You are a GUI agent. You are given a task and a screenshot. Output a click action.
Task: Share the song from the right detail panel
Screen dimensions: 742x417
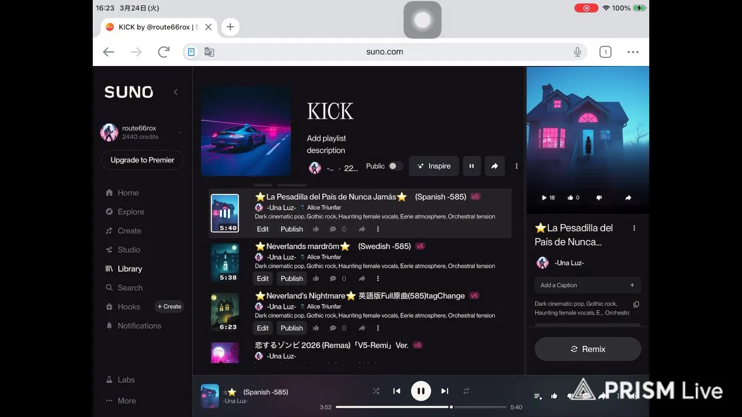(628, 198)
